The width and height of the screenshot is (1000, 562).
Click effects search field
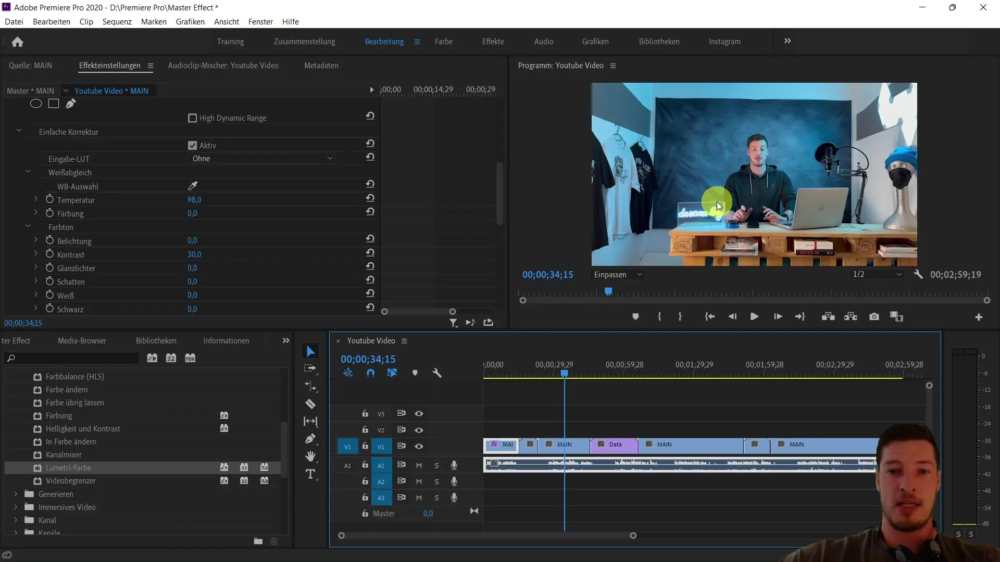tap(71, 358)
